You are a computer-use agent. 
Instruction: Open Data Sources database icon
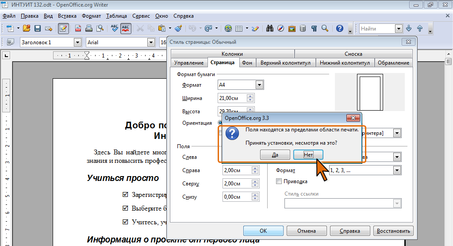click(303, 28)
